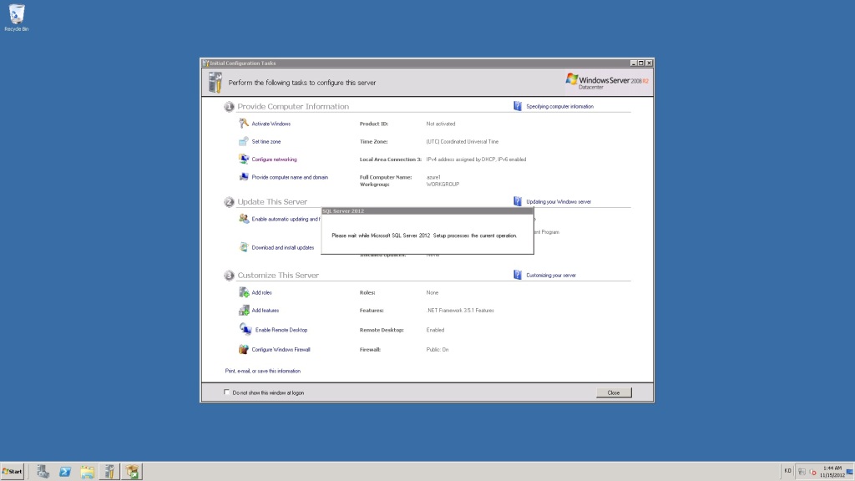The height and width of the screenshot is (481, 855).
Task: Click the server icon in the window header
Action: coord(215,83)
